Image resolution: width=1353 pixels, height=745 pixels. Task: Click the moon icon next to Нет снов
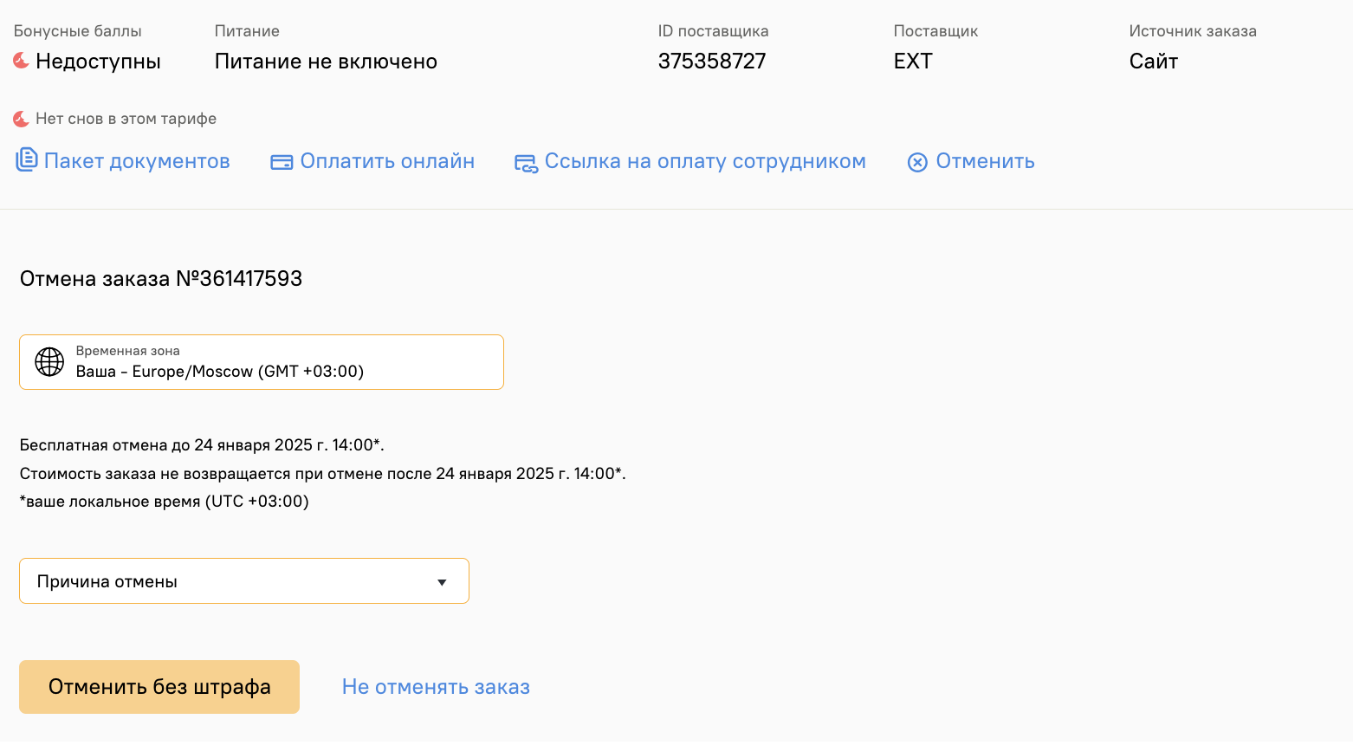[21, 119]
